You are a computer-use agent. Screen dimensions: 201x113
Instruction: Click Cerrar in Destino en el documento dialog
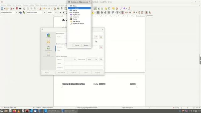(x=77, y=45)
